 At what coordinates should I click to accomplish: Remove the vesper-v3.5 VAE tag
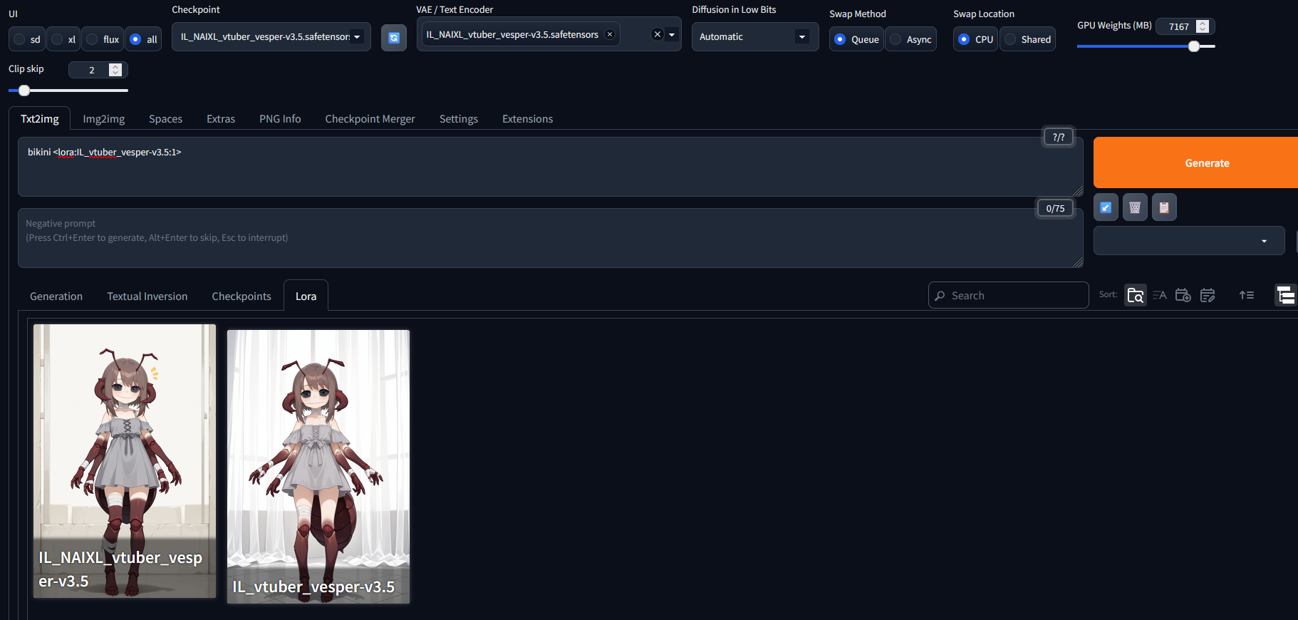coord(610,34)
